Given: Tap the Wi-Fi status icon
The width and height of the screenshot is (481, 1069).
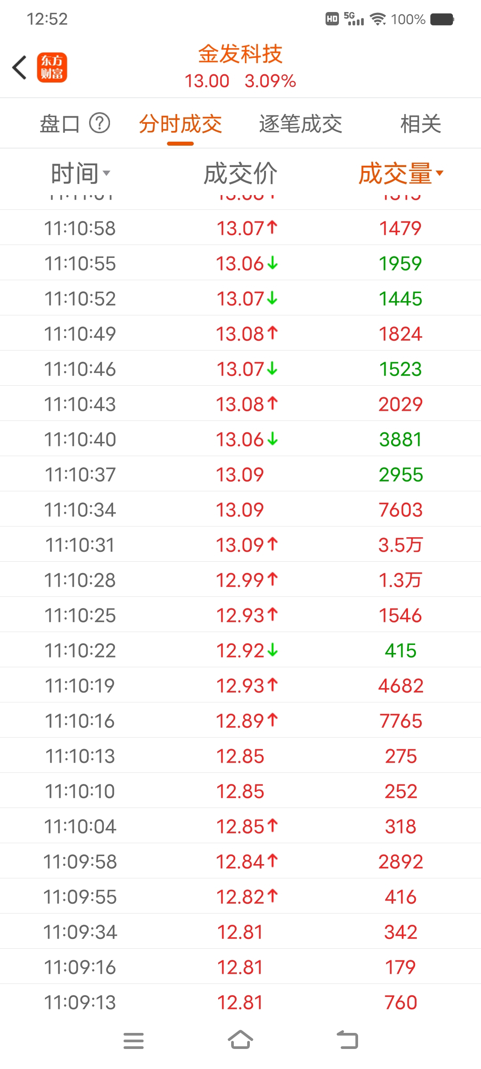Looking at the screenshot, I should coord(378,19).
